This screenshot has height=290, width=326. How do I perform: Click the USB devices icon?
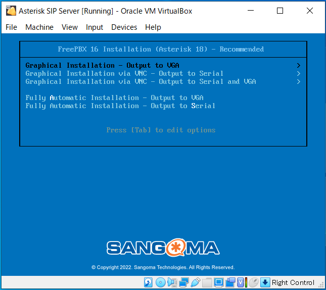pyautogui.click(x=196, y=282)
